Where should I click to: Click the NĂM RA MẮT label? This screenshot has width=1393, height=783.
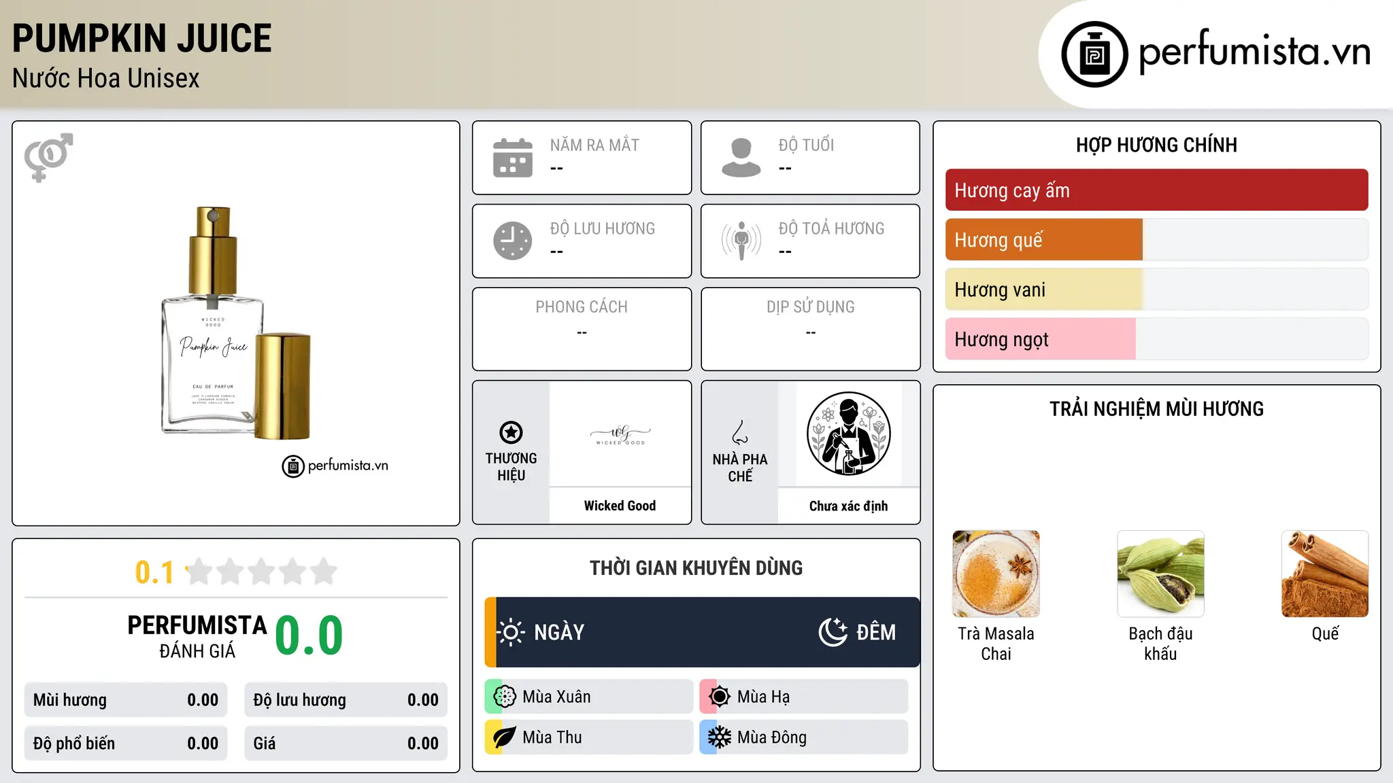[594, 145]
